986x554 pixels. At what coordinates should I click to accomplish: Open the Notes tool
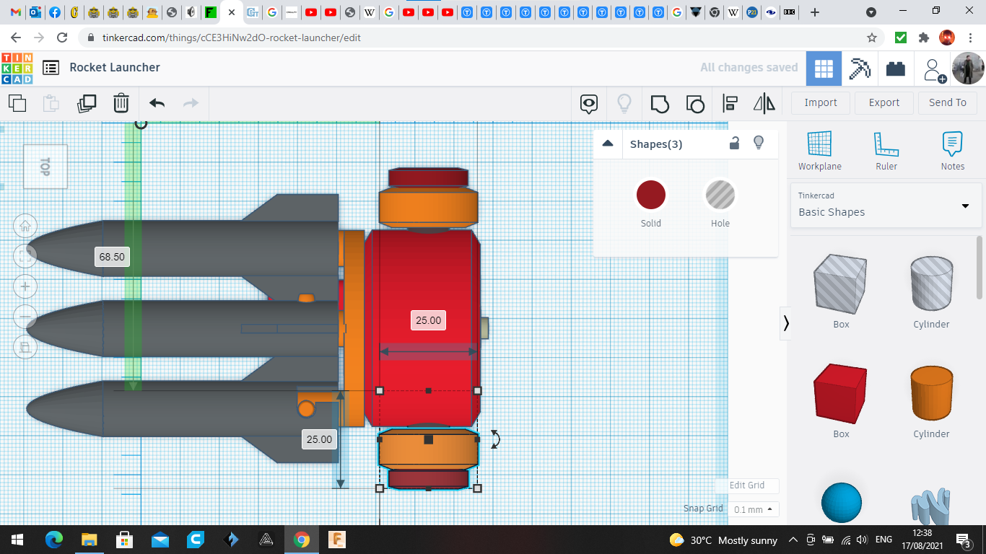[x=952, y=151]
